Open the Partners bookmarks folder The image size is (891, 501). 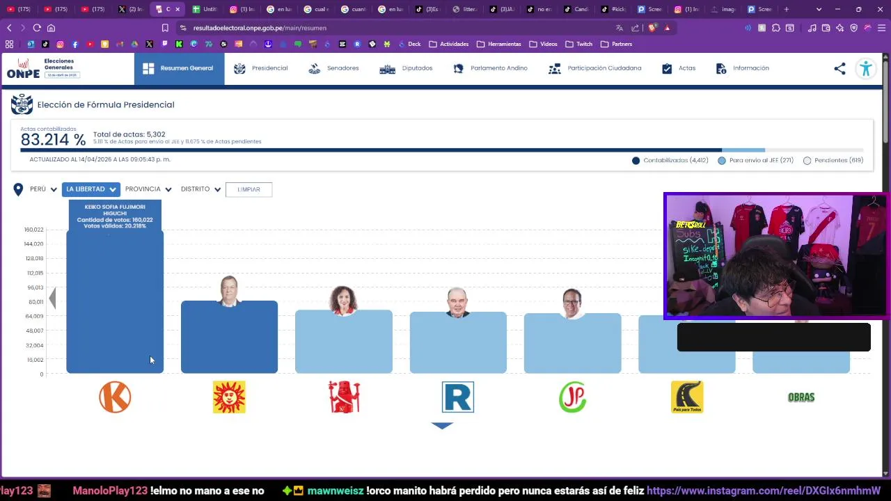click(x=616, y=44)
